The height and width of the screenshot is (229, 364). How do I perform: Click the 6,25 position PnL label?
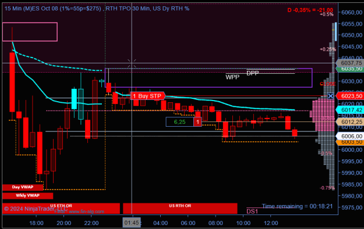(x=180, y=122)
